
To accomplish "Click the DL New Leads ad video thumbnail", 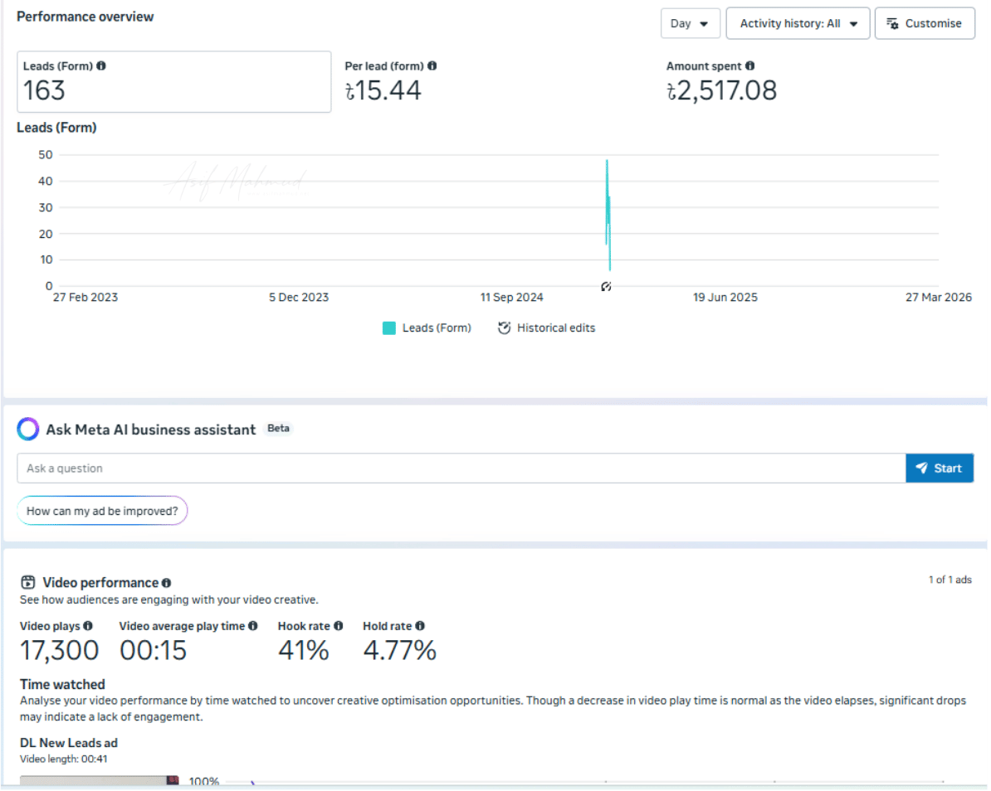I will coord(100,781).
